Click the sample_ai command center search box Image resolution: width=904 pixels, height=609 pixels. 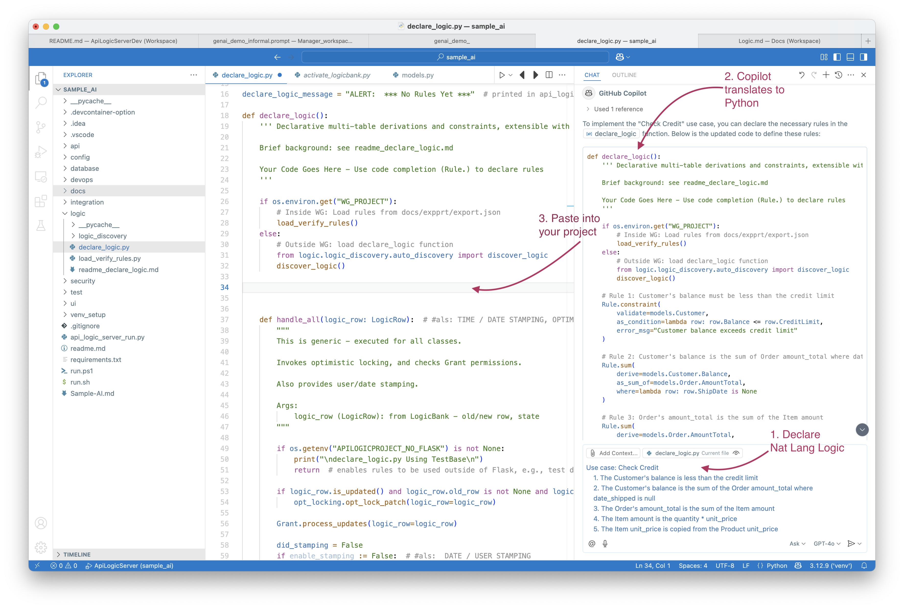(455, 57)
